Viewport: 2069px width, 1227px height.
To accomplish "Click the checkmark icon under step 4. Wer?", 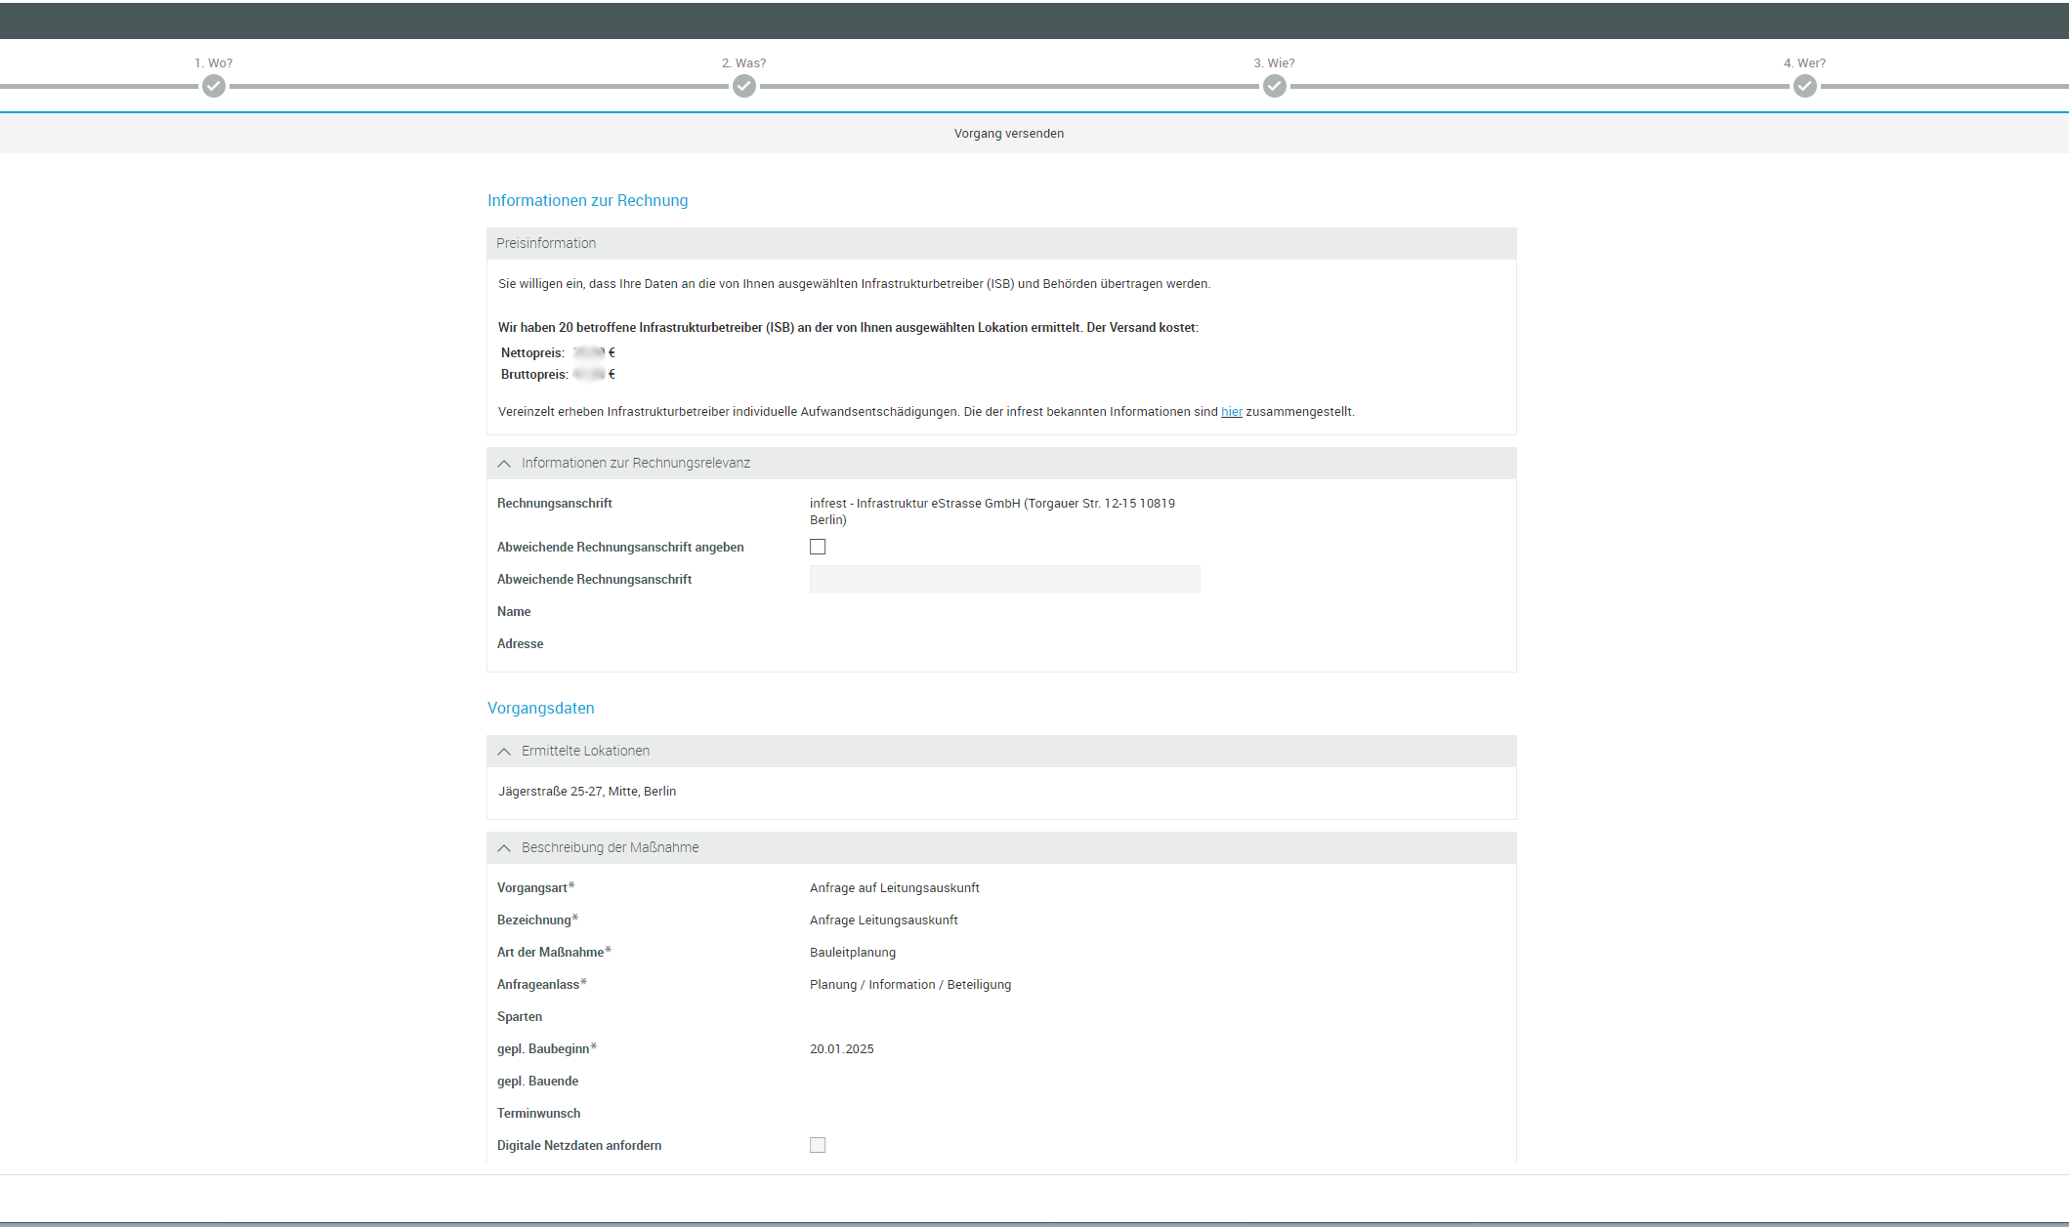I will (1805, 87).
